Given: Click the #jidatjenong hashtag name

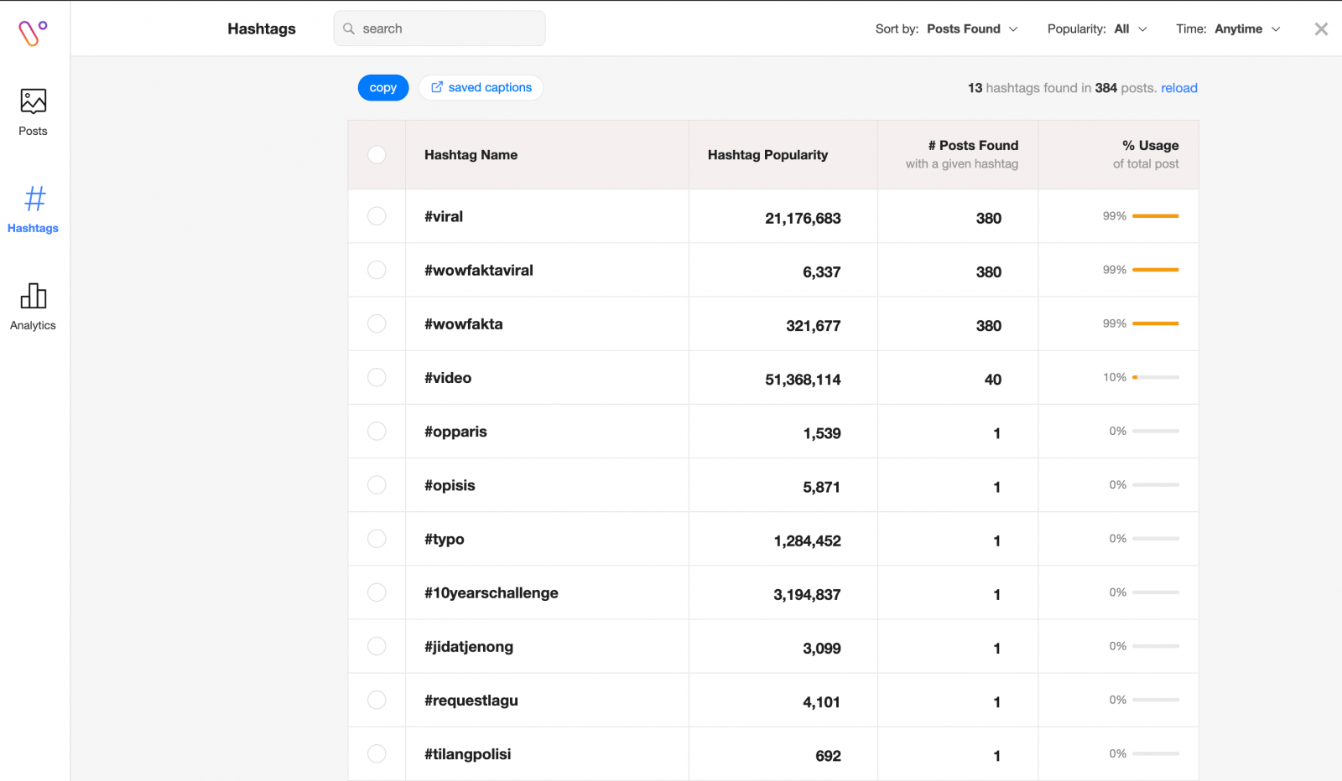Looking at the screenshot, I should 469,646.
